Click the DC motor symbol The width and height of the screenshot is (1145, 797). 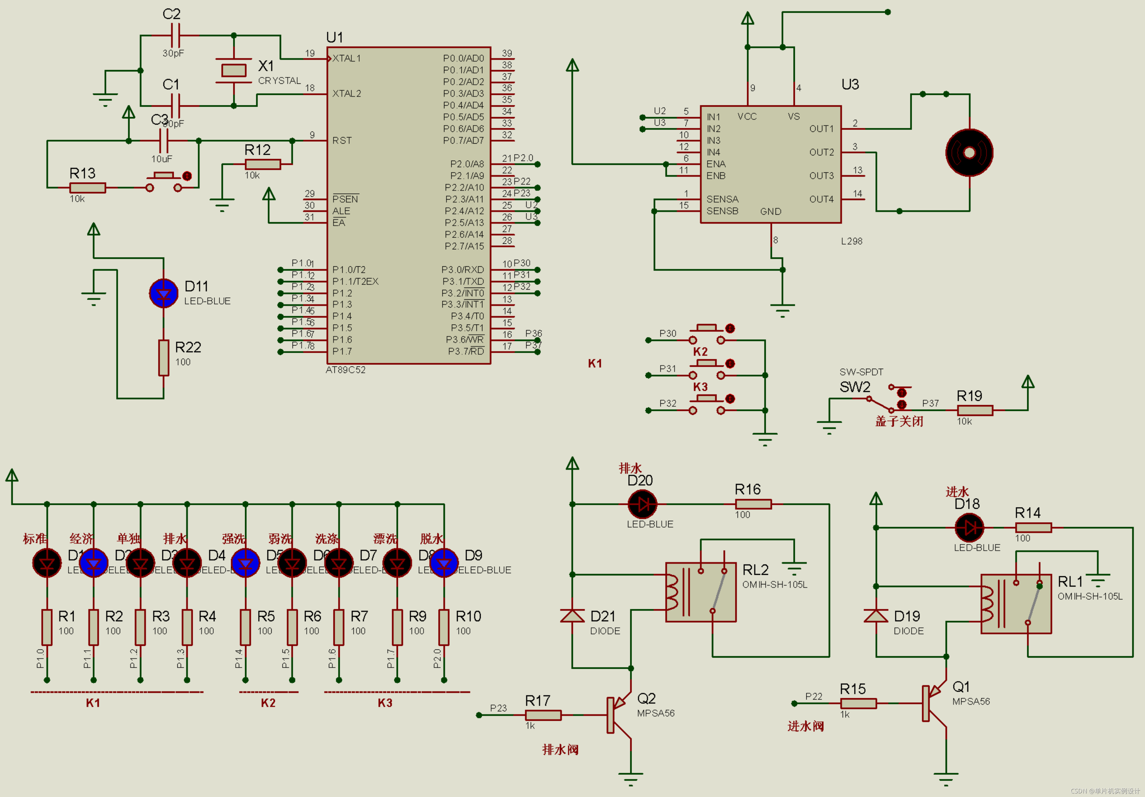click(969, 152)
